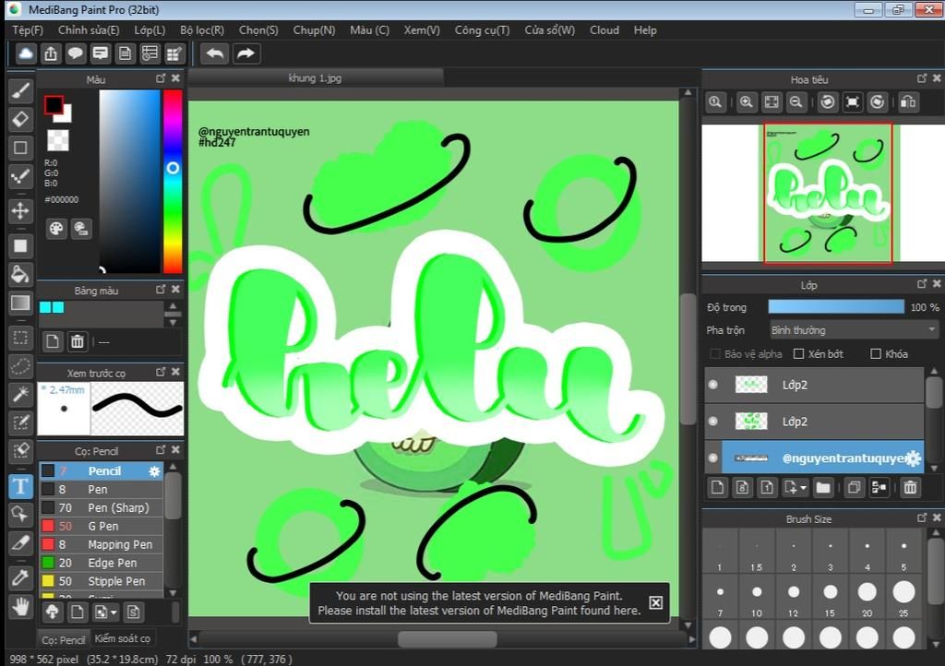Click the Độ trong opacity slider
945x666 pixels.
[836, 307]
